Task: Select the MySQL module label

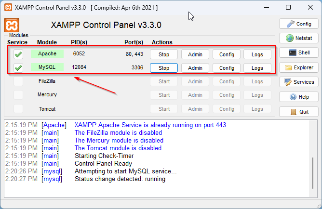Action: [x=47, y=67]
